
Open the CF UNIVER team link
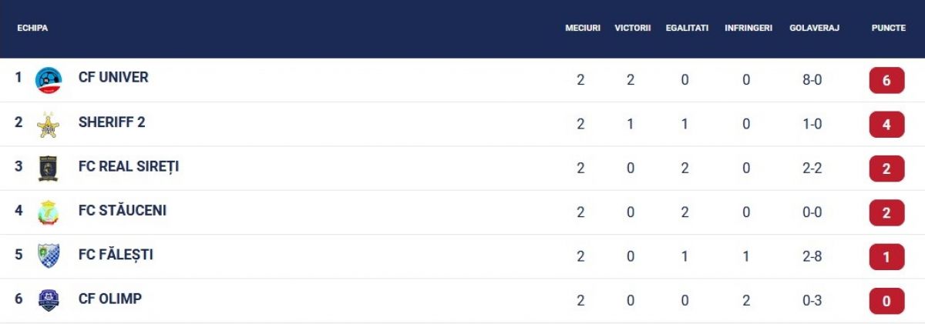pos(113,78)
